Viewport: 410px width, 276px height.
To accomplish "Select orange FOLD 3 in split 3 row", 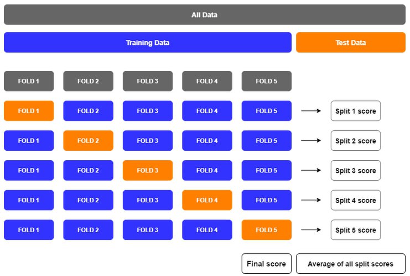I will tap(148, 170).
